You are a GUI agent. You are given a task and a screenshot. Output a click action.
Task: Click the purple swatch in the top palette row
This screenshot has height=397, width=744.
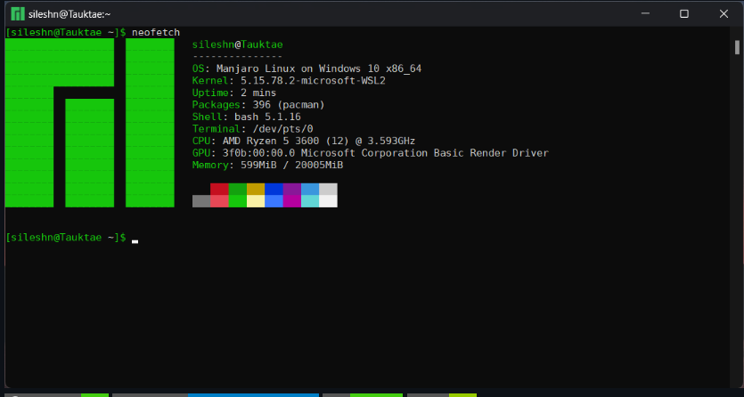point(292,189)
